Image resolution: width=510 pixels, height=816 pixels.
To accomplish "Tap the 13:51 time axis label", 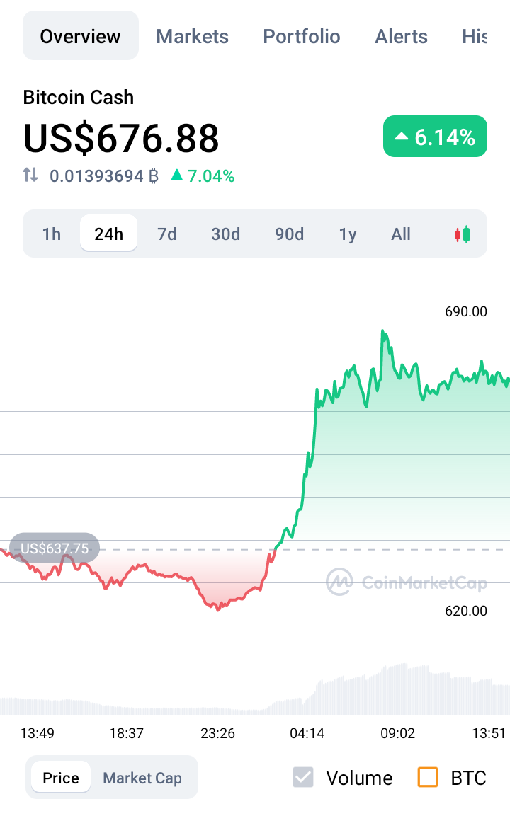I will pyautogui.click(x=489, y=733).
